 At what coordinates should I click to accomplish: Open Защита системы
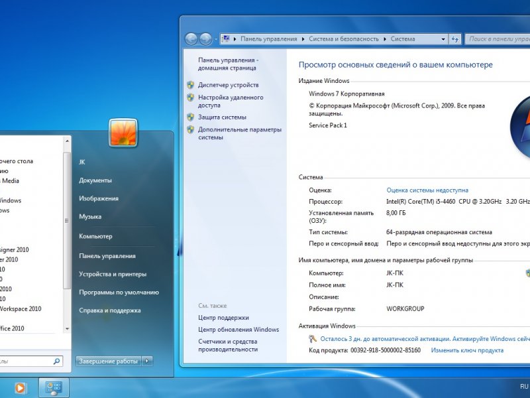[x=222, y=117]
